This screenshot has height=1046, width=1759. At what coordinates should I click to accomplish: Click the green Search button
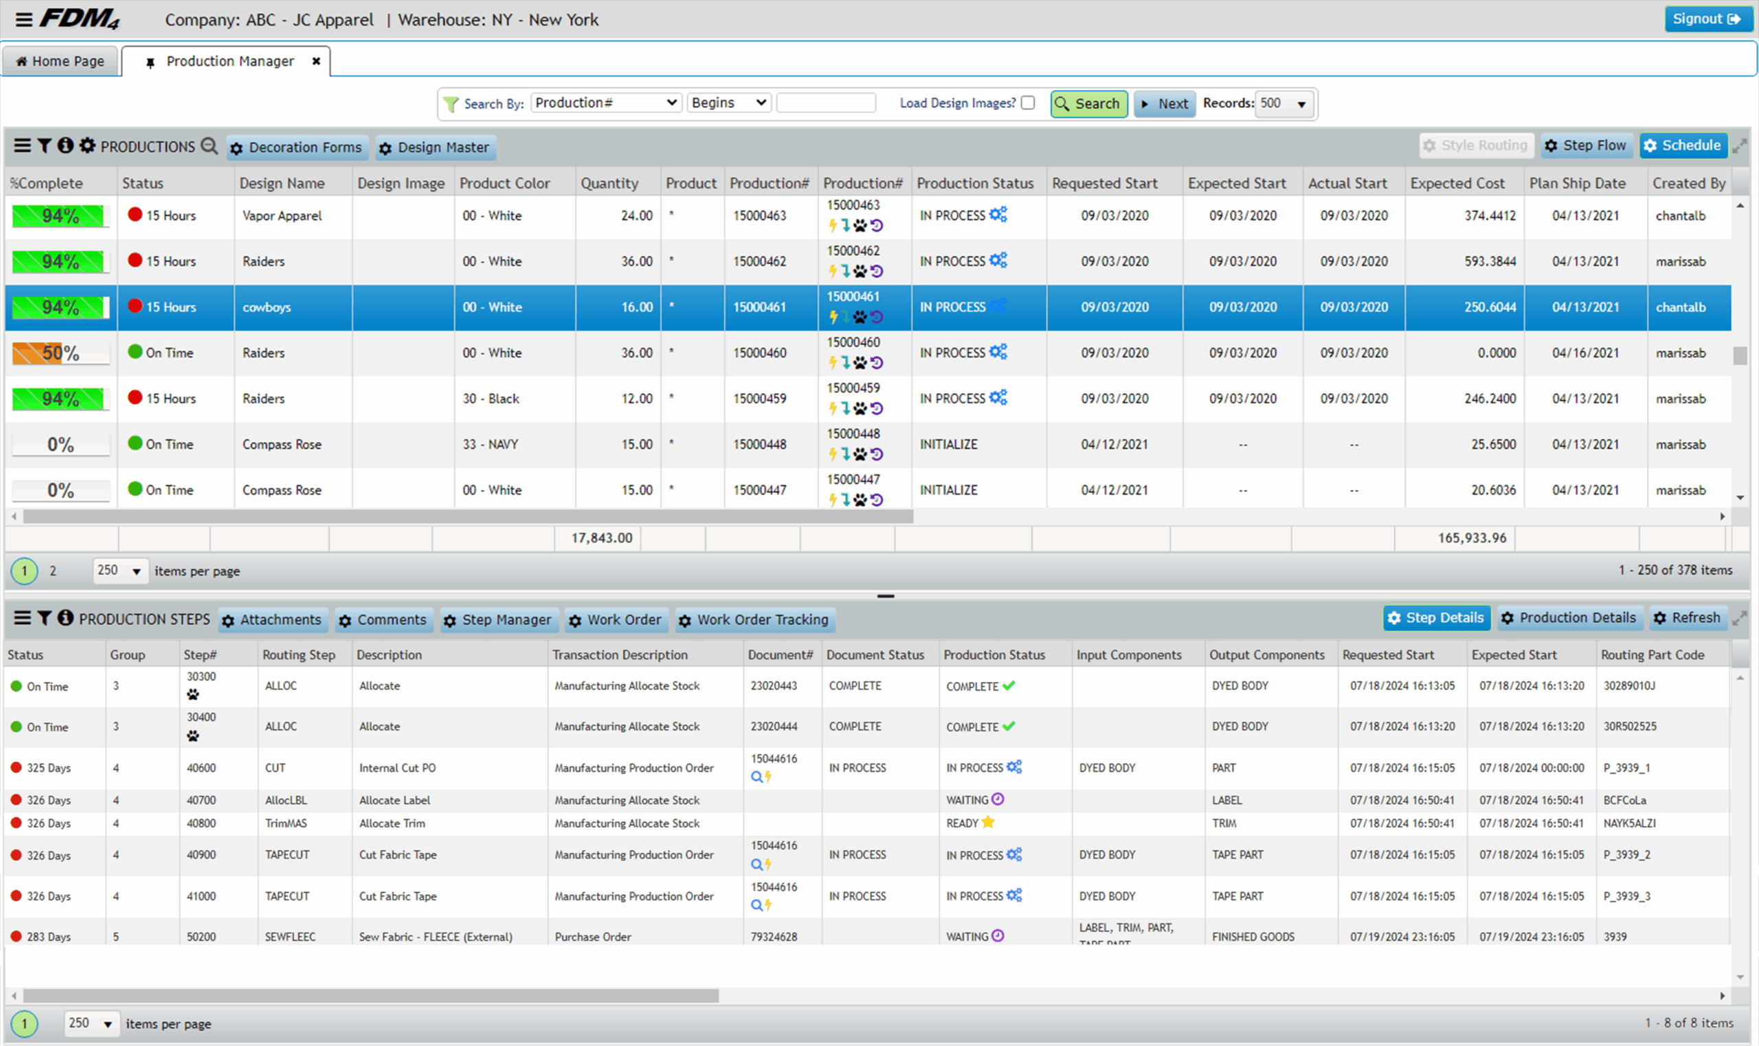coord(1089,104)
